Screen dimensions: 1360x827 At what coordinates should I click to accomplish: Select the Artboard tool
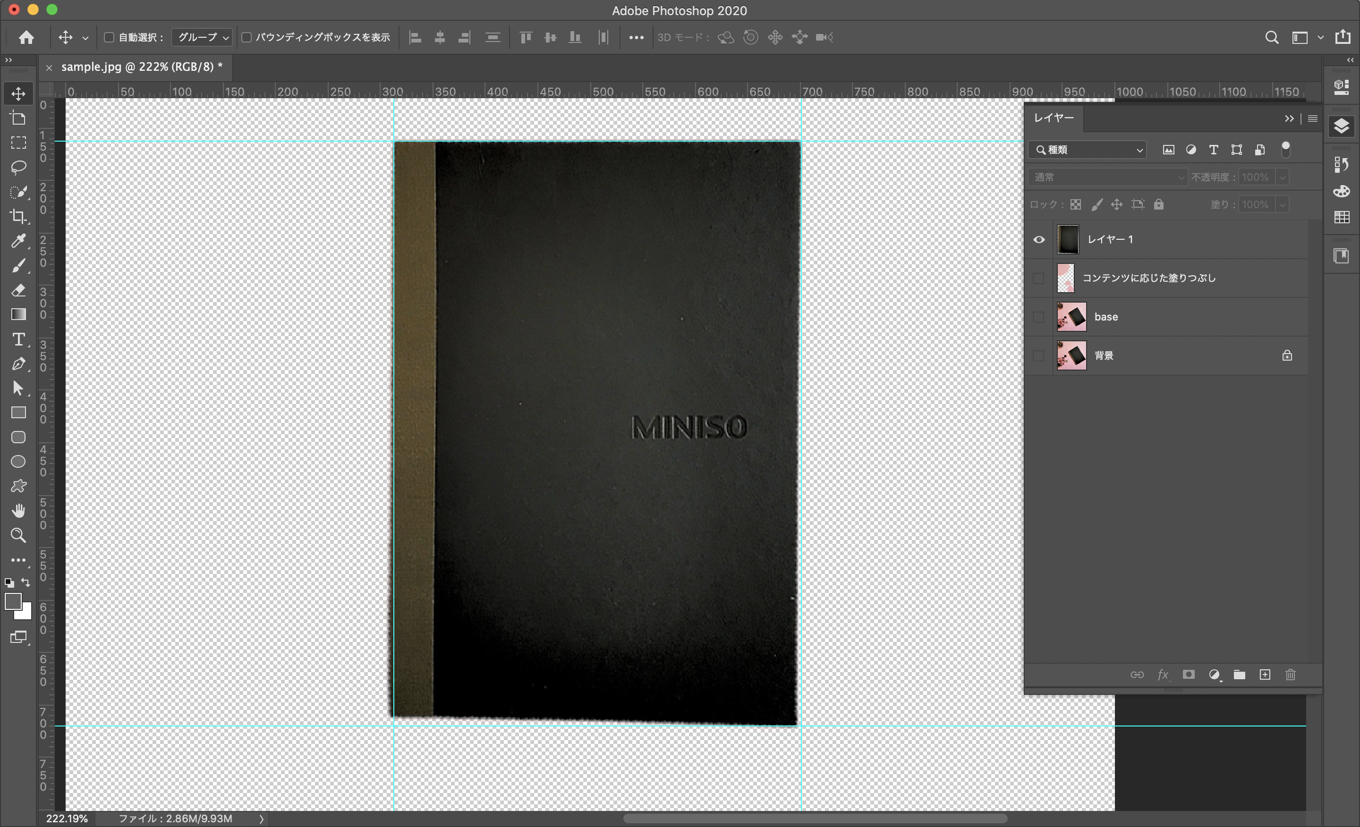point(18,118)
